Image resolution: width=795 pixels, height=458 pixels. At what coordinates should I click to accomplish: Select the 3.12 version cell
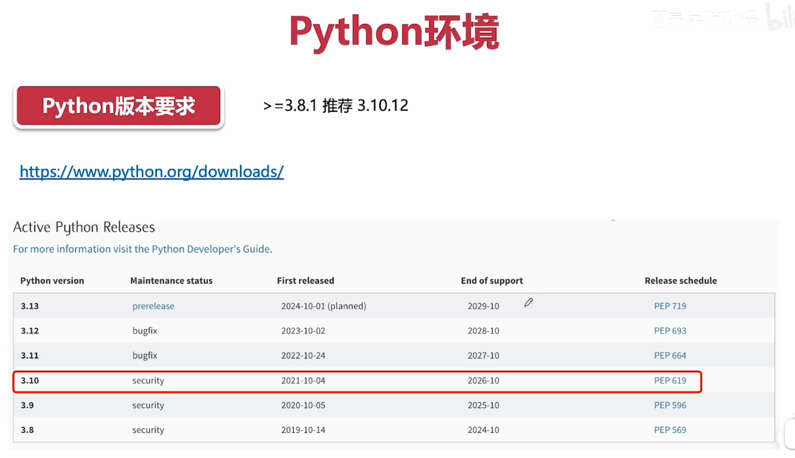click(x=30, y=331)
